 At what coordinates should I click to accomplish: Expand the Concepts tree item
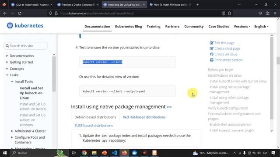pyautogui.click(x=7, y=68)
